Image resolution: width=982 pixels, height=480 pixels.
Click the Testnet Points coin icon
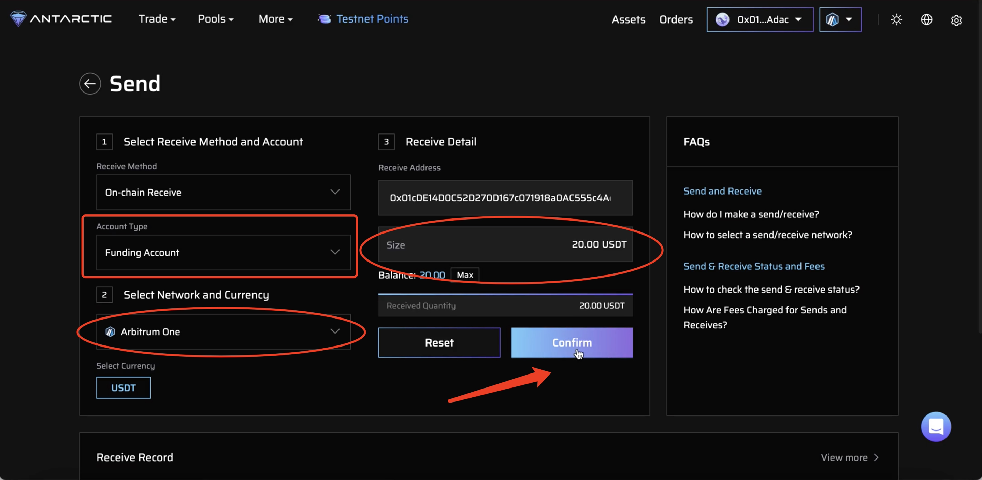(x=324, y=19)
